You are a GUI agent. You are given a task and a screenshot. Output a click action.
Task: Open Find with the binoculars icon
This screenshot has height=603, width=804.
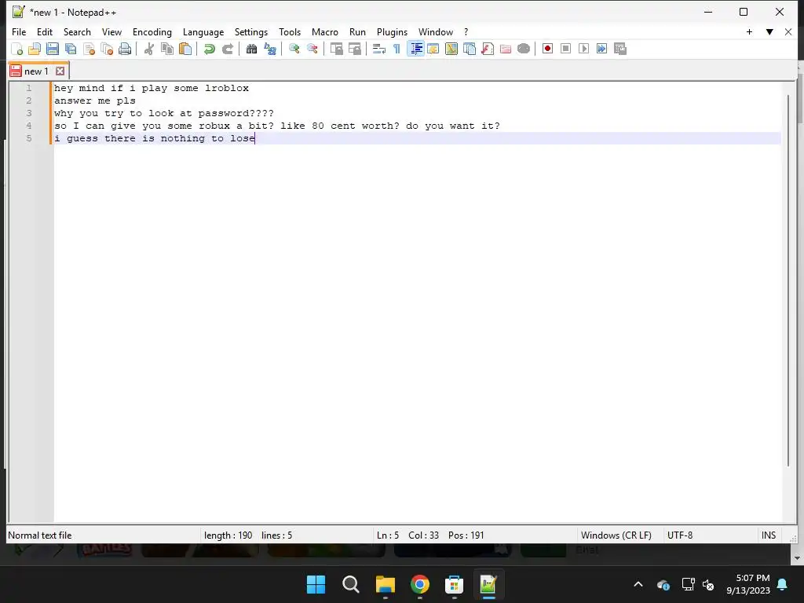tap(251, 49)
